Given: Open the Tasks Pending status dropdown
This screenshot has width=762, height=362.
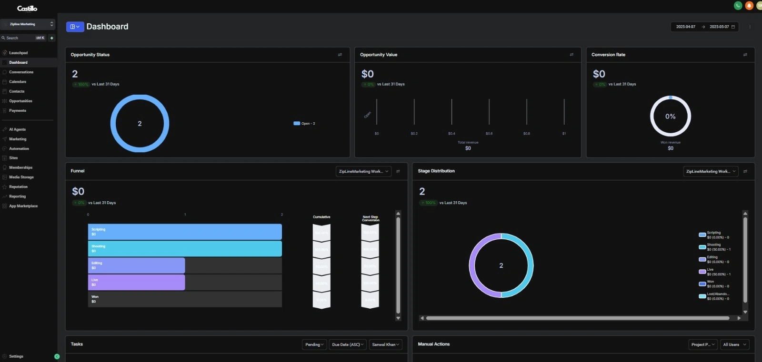Looking at the screenshot, I should click(x=314, y=344).
